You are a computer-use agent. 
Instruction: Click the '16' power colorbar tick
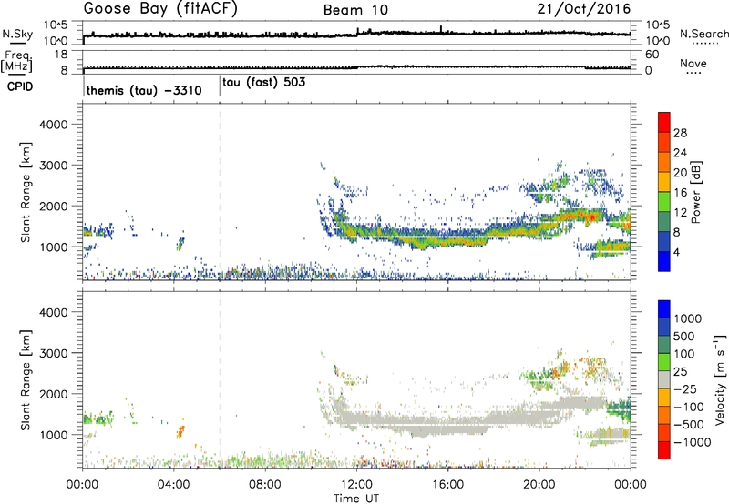pos(680,193)
